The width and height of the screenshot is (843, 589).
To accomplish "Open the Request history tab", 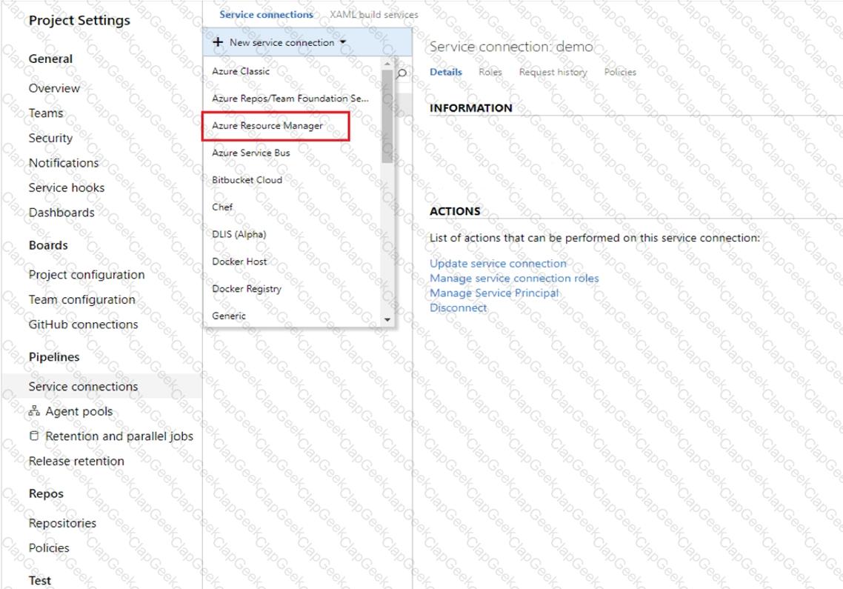I will (553, 72).
